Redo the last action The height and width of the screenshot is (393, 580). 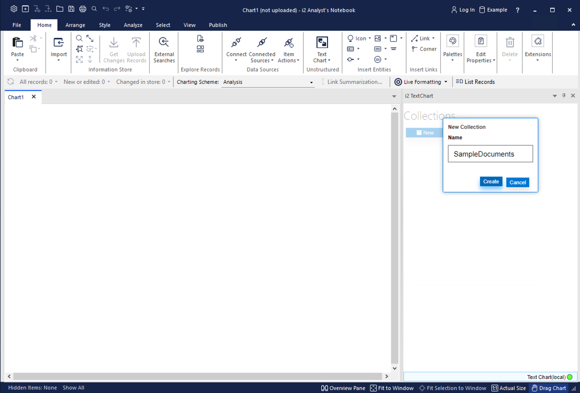pos(117,9)
